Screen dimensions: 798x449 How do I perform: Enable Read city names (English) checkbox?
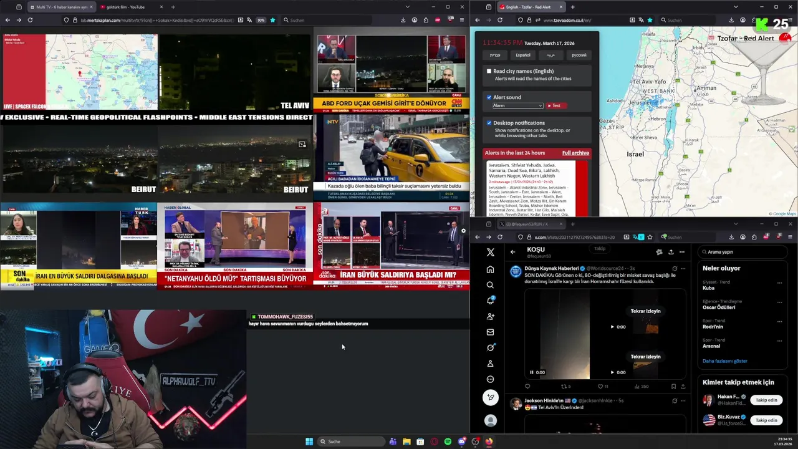tap(489, 71)
